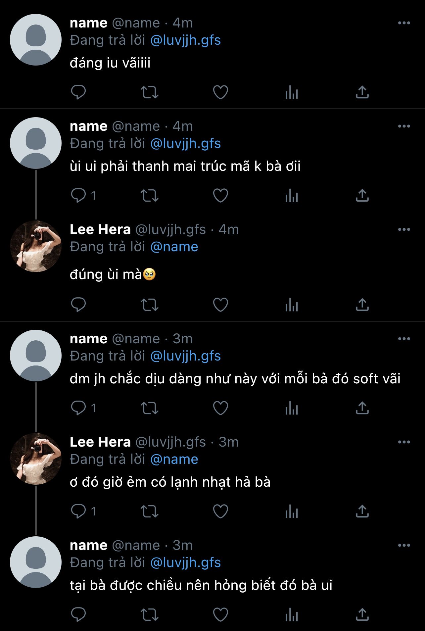Click @luvjjh.gfs mention in "dm jh chắc" tweet
This screenshot has width=425, height=631.
pyautogui.click(x=185, y=356)
